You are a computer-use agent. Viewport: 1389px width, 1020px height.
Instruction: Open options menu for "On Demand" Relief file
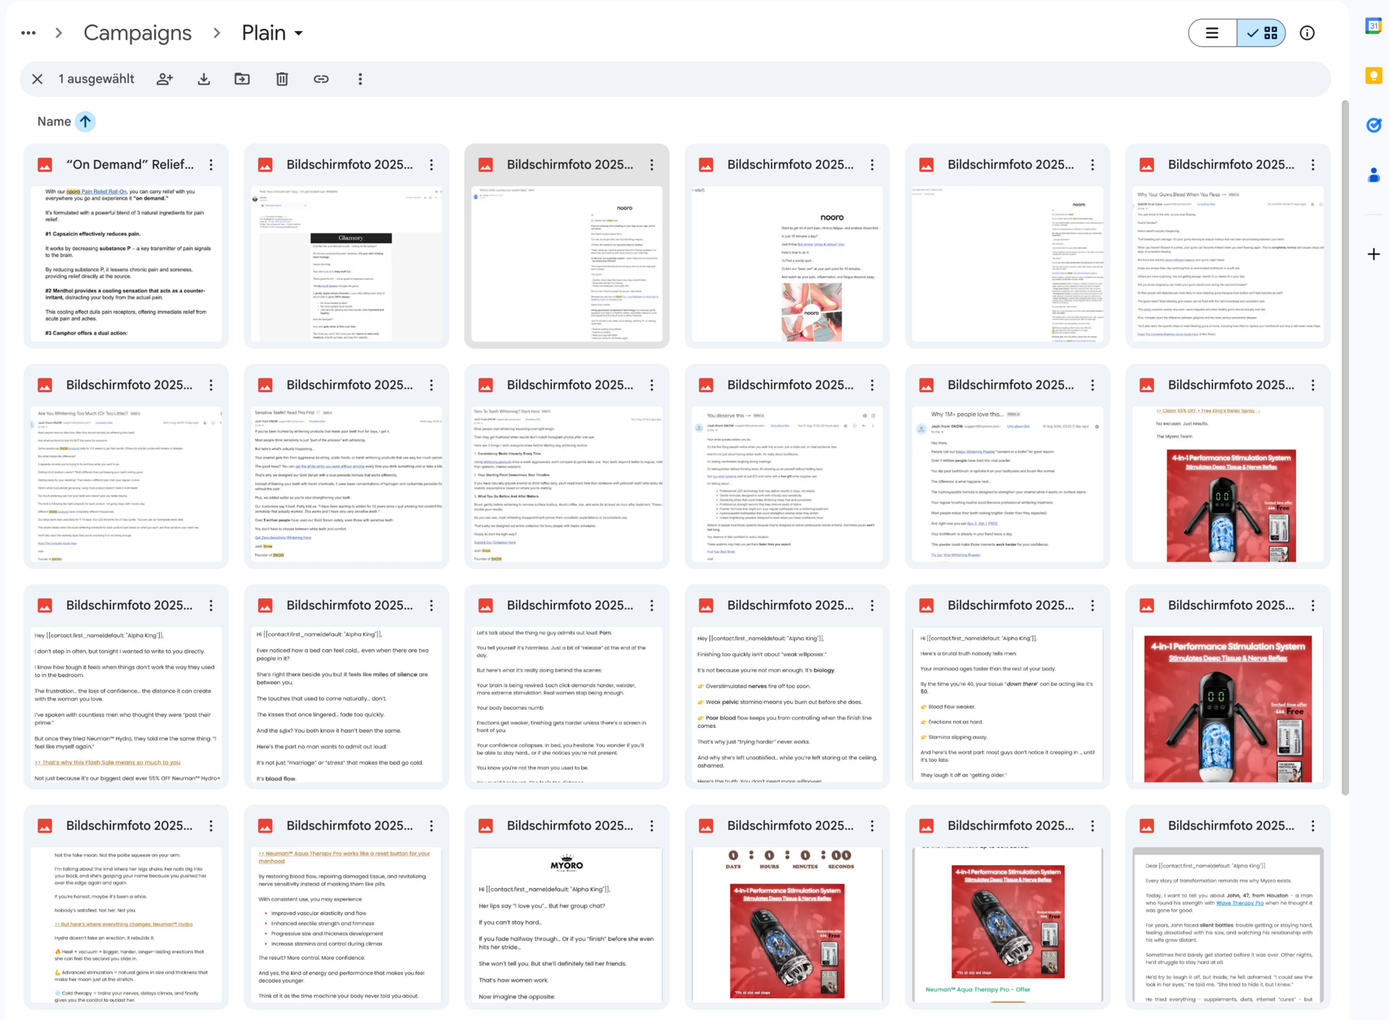pyautogui.click(x=211, y=165)
